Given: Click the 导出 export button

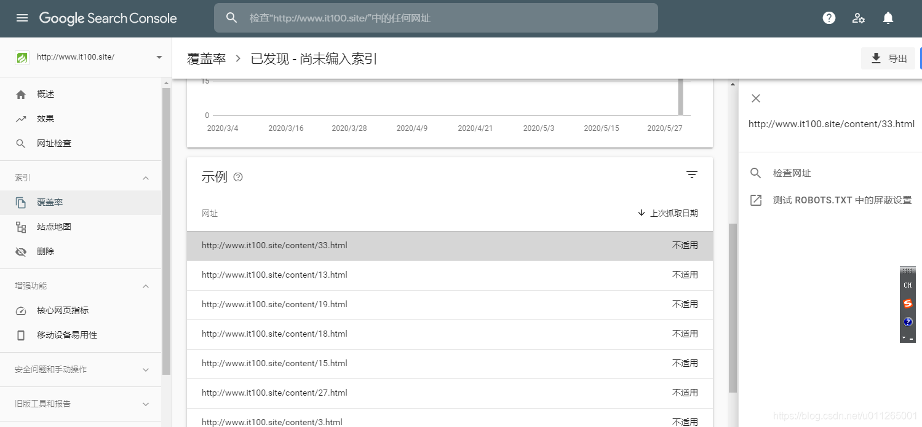Looking at the screenshot, I should click(888, 58).
